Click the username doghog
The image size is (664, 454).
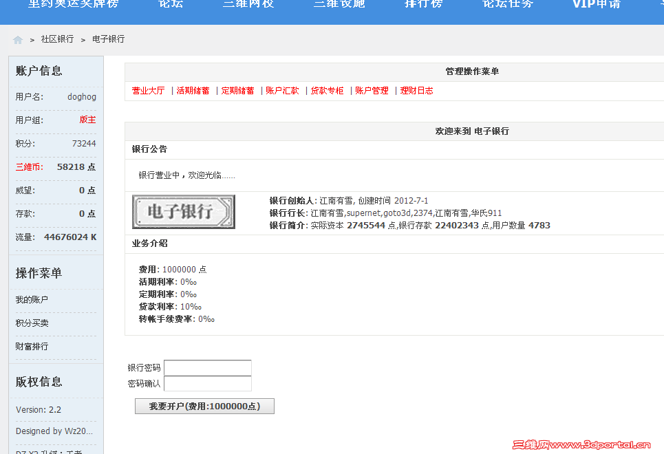tap(82, 97)
